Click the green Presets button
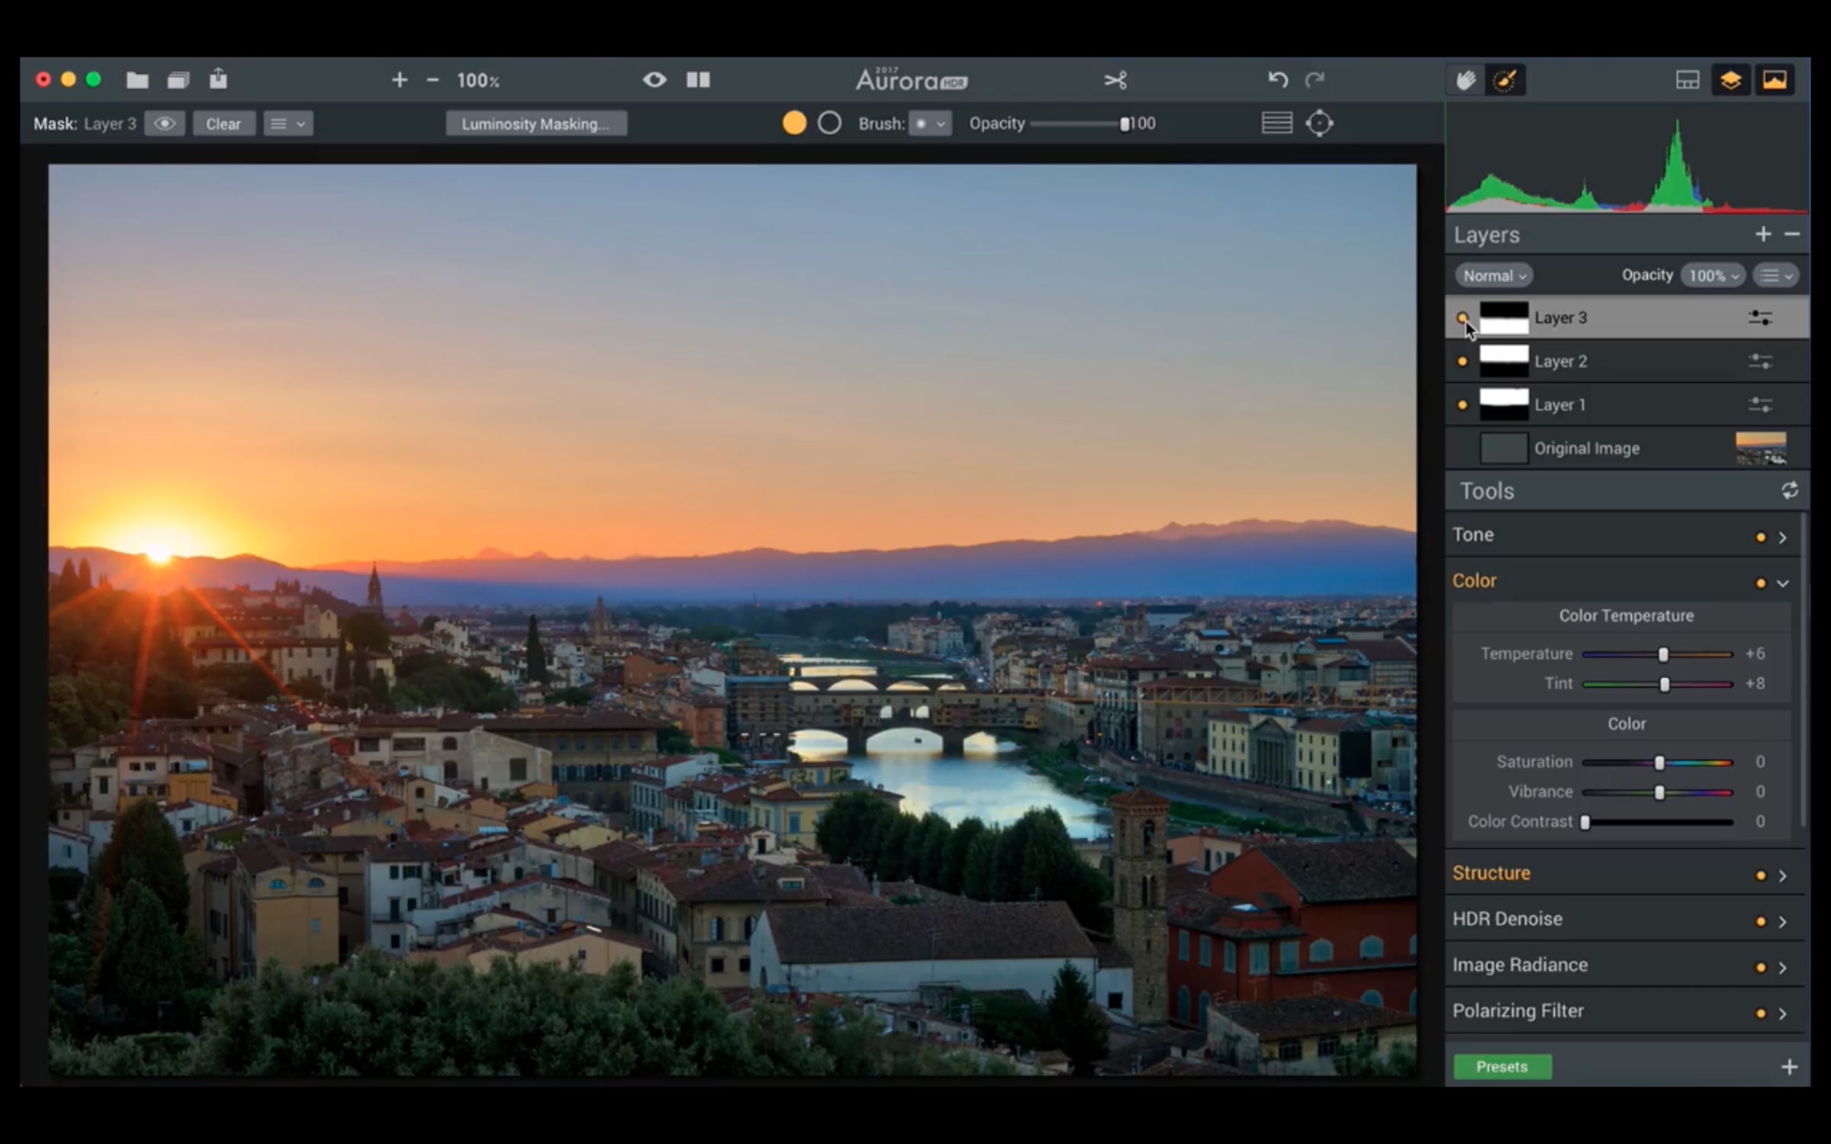 click(1501, 1066)
